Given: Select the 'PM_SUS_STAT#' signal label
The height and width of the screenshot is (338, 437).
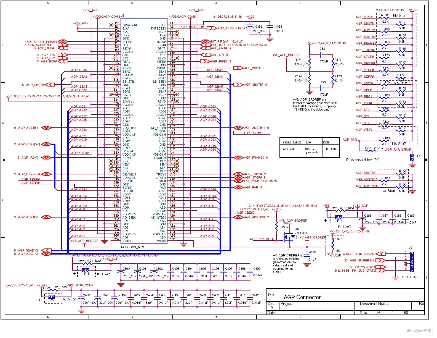Looking at the screenshot, I should pos(364,271).
